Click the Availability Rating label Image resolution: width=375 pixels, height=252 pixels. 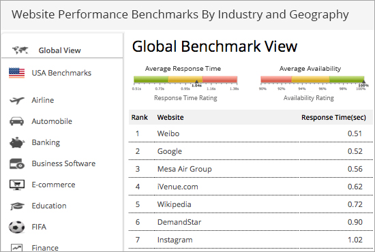click(x=308, y=98)
